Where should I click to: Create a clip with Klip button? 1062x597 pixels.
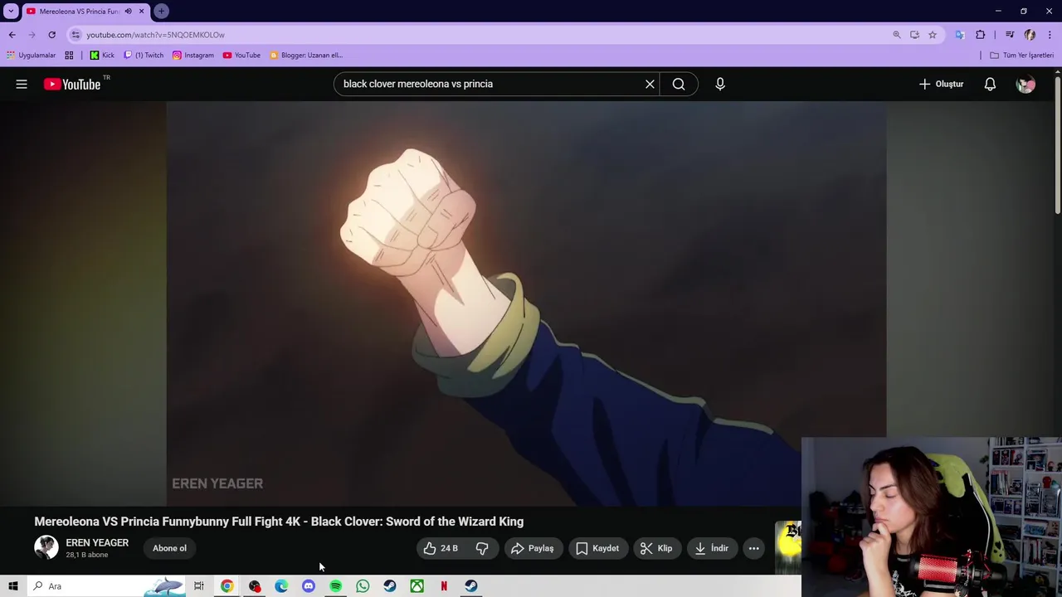[x=656, y=548]
